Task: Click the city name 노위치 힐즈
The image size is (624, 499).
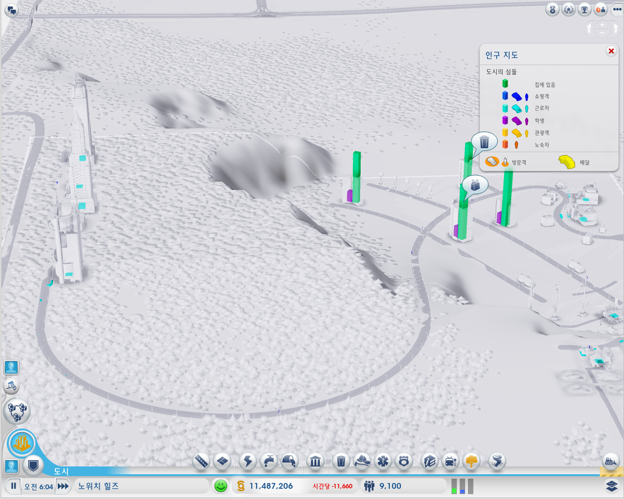Action: coord(98,486)
